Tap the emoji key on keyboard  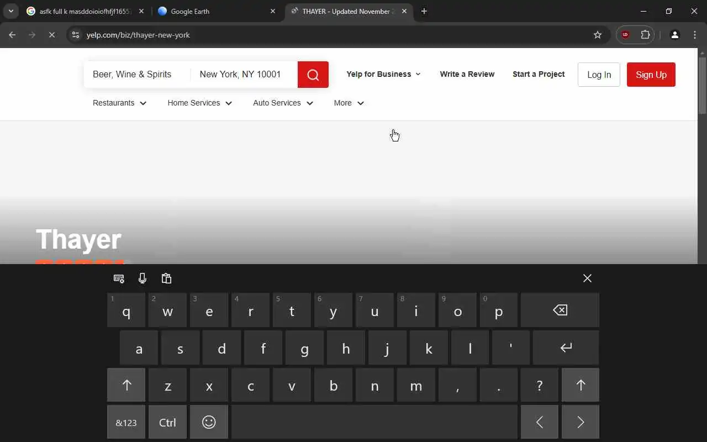click(209, 422)
